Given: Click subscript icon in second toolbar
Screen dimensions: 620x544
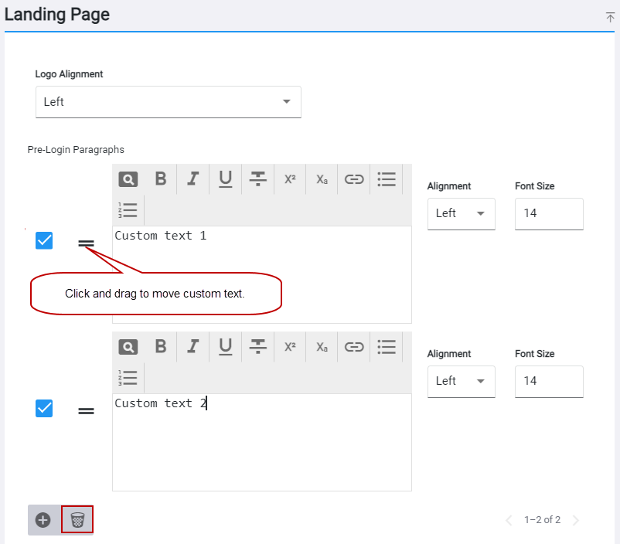Looking at the screenshot, I should pyautogui.click(x=322, y=347).
